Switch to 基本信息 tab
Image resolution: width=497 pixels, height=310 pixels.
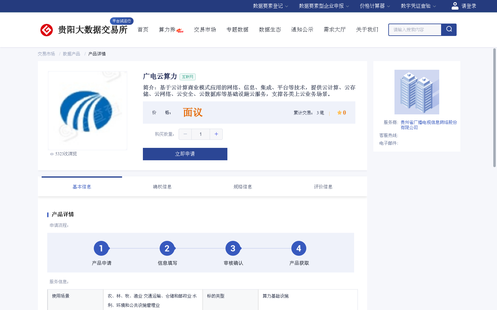click(82, 187)
